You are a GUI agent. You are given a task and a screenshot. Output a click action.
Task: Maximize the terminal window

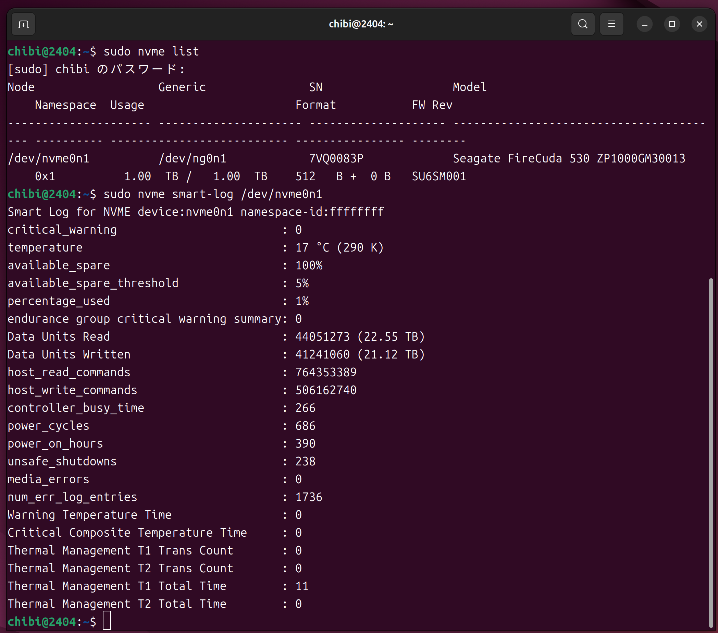pos(672,24)
